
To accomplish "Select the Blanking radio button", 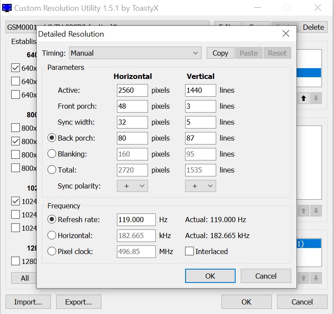I will 52,154.
